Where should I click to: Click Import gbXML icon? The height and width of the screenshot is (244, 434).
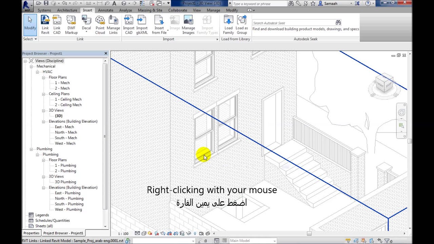(x=142, y=25)
